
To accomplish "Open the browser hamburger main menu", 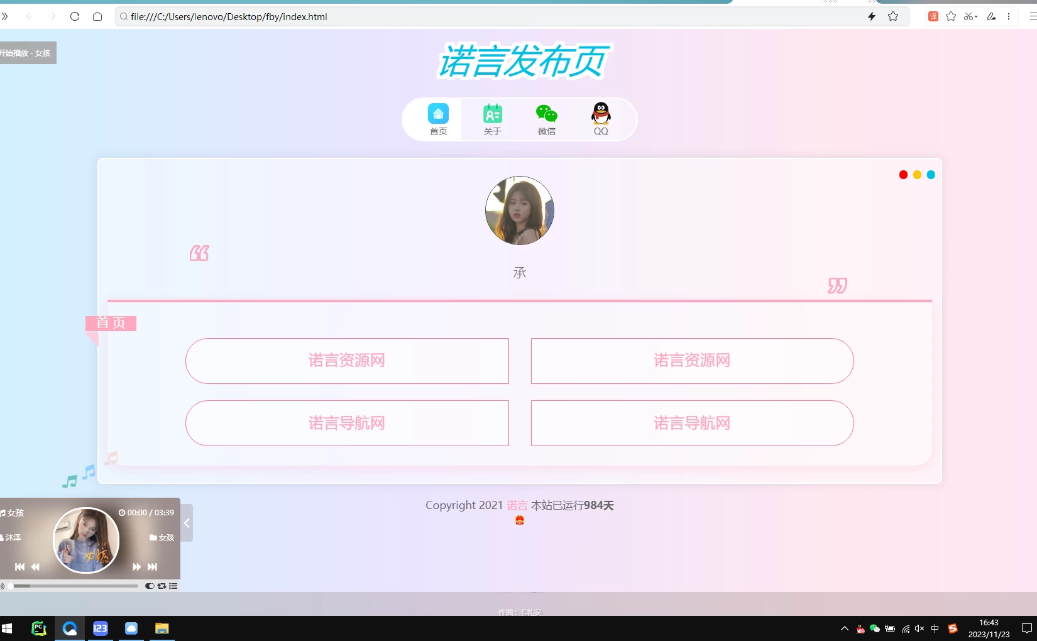I will (1033, 16).
